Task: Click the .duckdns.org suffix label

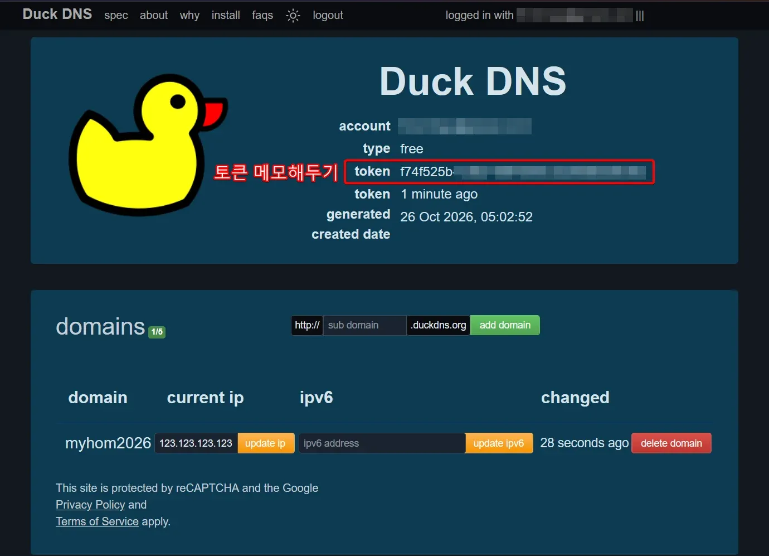Action: (439, 325)
